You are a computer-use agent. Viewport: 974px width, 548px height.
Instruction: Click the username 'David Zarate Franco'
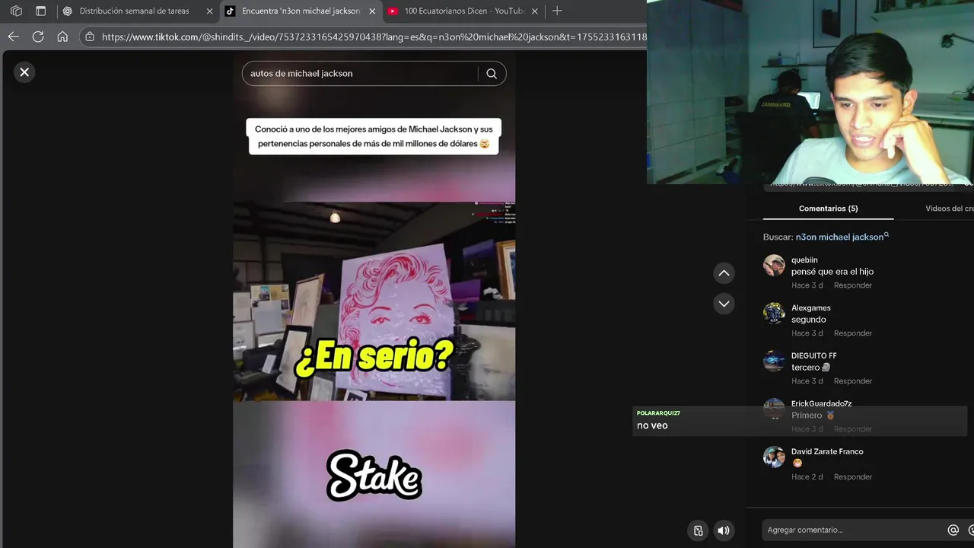tap(827, 452)
